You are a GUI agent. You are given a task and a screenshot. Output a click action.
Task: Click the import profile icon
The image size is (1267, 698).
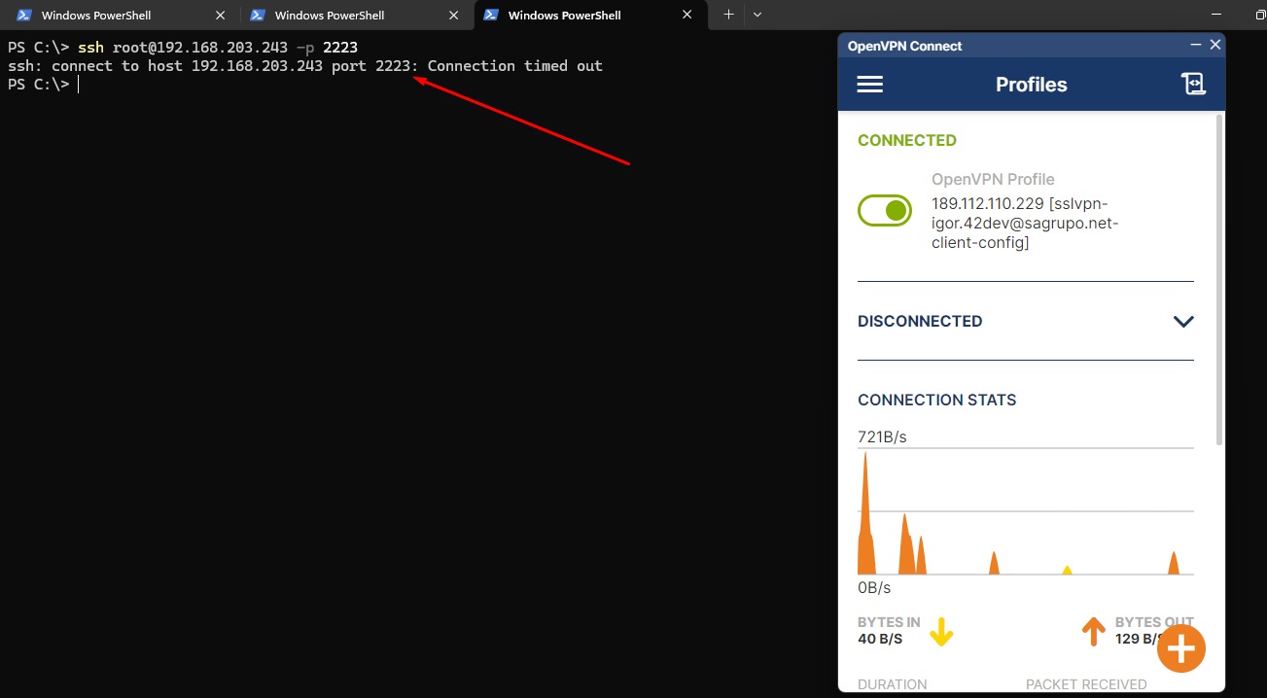click(1193, 85)
